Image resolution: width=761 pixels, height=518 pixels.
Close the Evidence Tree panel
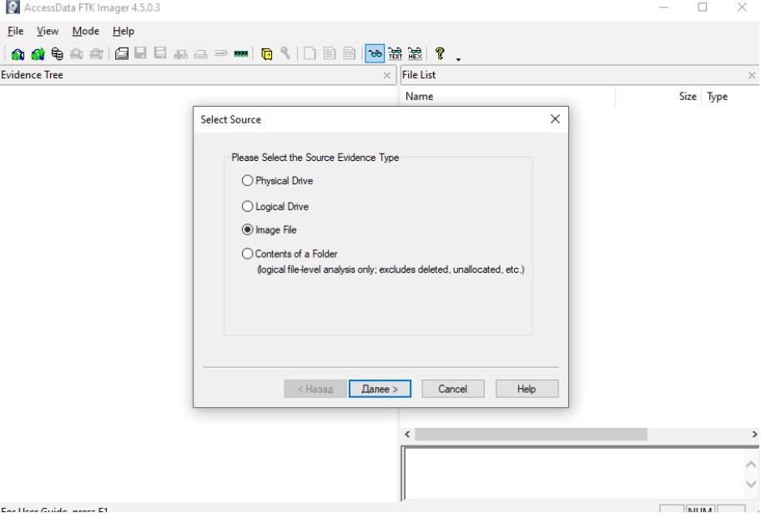click(x=387, y=75)
